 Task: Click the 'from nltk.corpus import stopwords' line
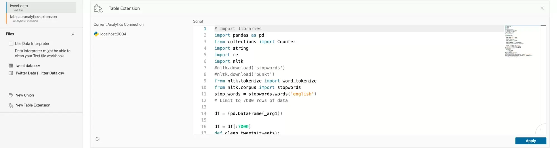pos(258,88)
